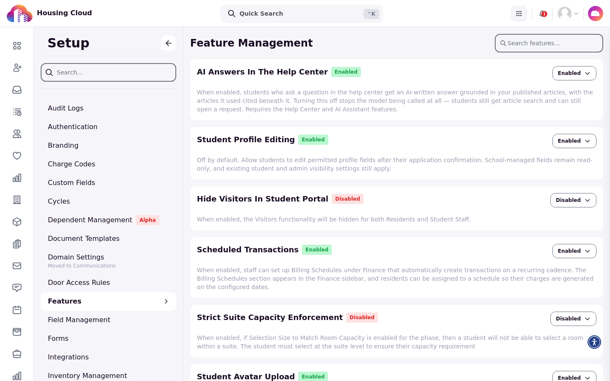Click the Search features input field

[549, 43]
